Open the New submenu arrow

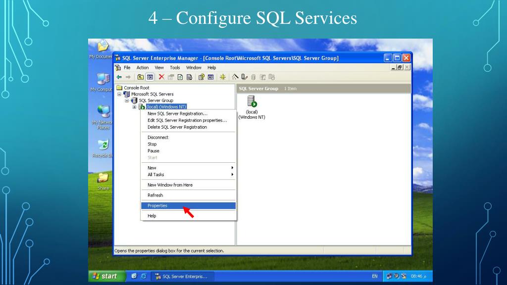(x=232, y=168)
